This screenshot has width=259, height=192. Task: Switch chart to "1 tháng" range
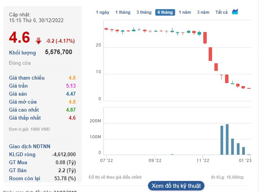click(x=123, y=12)
